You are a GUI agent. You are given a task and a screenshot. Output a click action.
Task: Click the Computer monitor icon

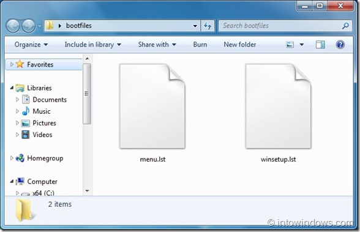tap(20, 181)
